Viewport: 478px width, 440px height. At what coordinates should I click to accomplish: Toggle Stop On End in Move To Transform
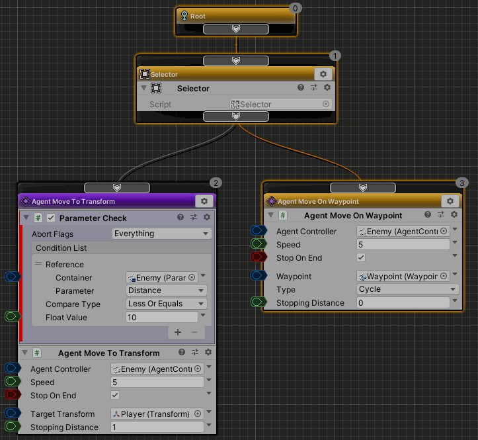tap(115, 395)
